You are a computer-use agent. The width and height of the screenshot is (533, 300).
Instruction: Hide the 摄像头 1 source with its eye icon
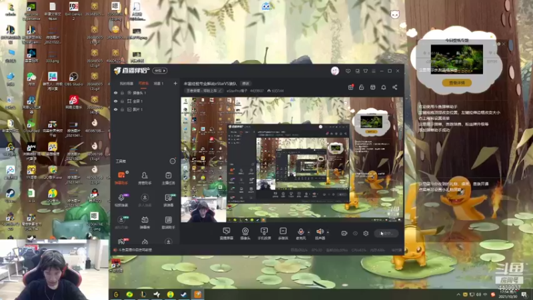(115, 93)
